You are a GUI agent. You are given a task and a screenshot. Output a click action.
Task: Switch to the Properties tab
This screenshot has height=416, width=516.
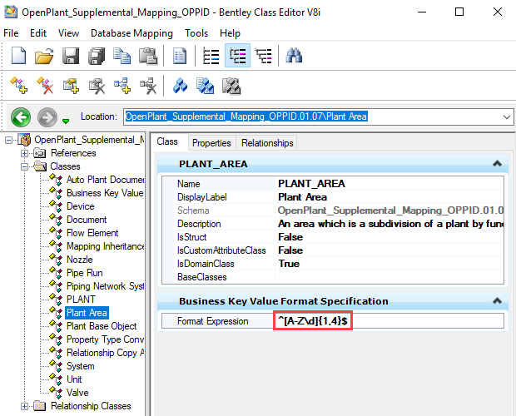pyautogui.click(x=211, y=143)
